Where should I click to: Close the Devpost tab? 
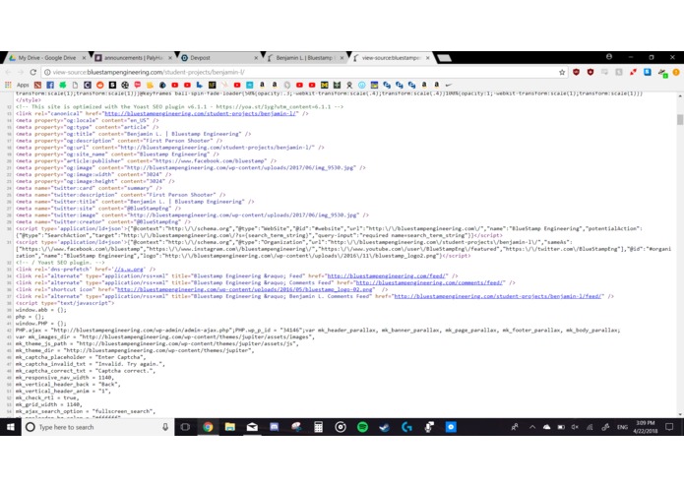pyautogui.click(x=256, y=58)
